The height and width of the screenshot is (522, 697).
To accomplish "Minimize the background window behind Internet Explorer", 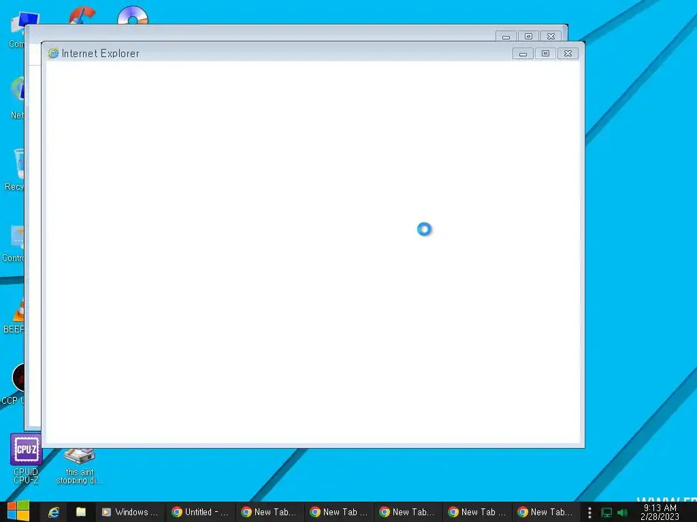I will [x=506, y=37].
